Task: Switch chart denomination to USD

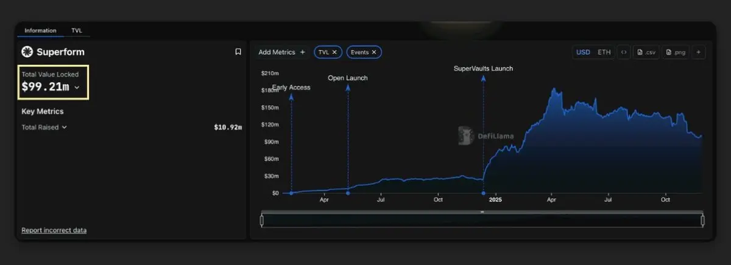Action: coord(584,52)
